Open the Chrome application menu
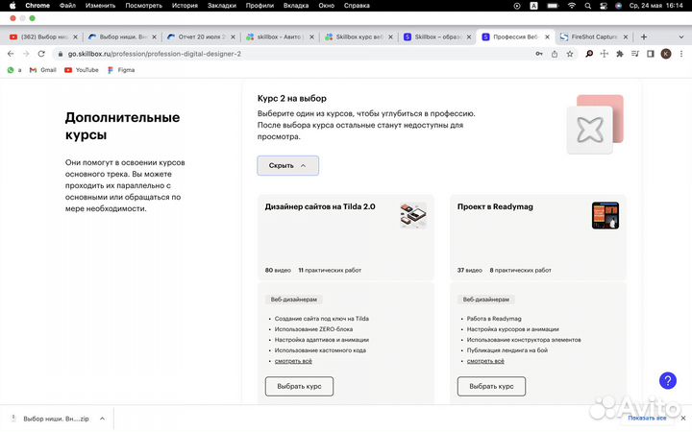The image size is (692, 432). tap(37, 6)
